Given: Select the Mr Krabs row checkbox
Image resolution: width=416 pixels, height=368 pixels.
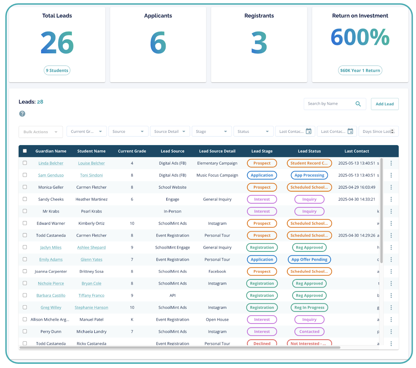Looking at the screenshot, I should pyautogui.click(x=25, y=211).
